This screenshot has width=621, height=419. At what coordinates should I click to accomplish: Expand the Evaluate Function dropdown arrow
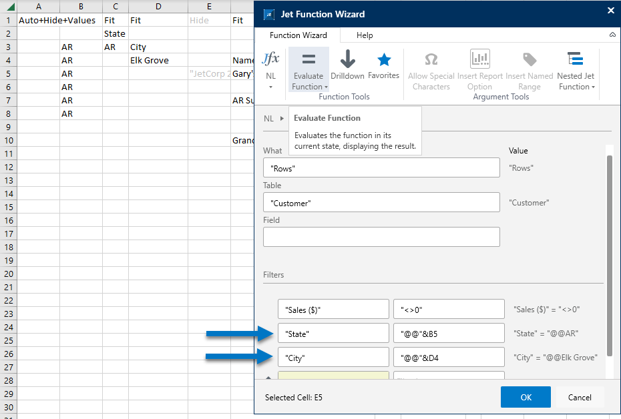326,87
